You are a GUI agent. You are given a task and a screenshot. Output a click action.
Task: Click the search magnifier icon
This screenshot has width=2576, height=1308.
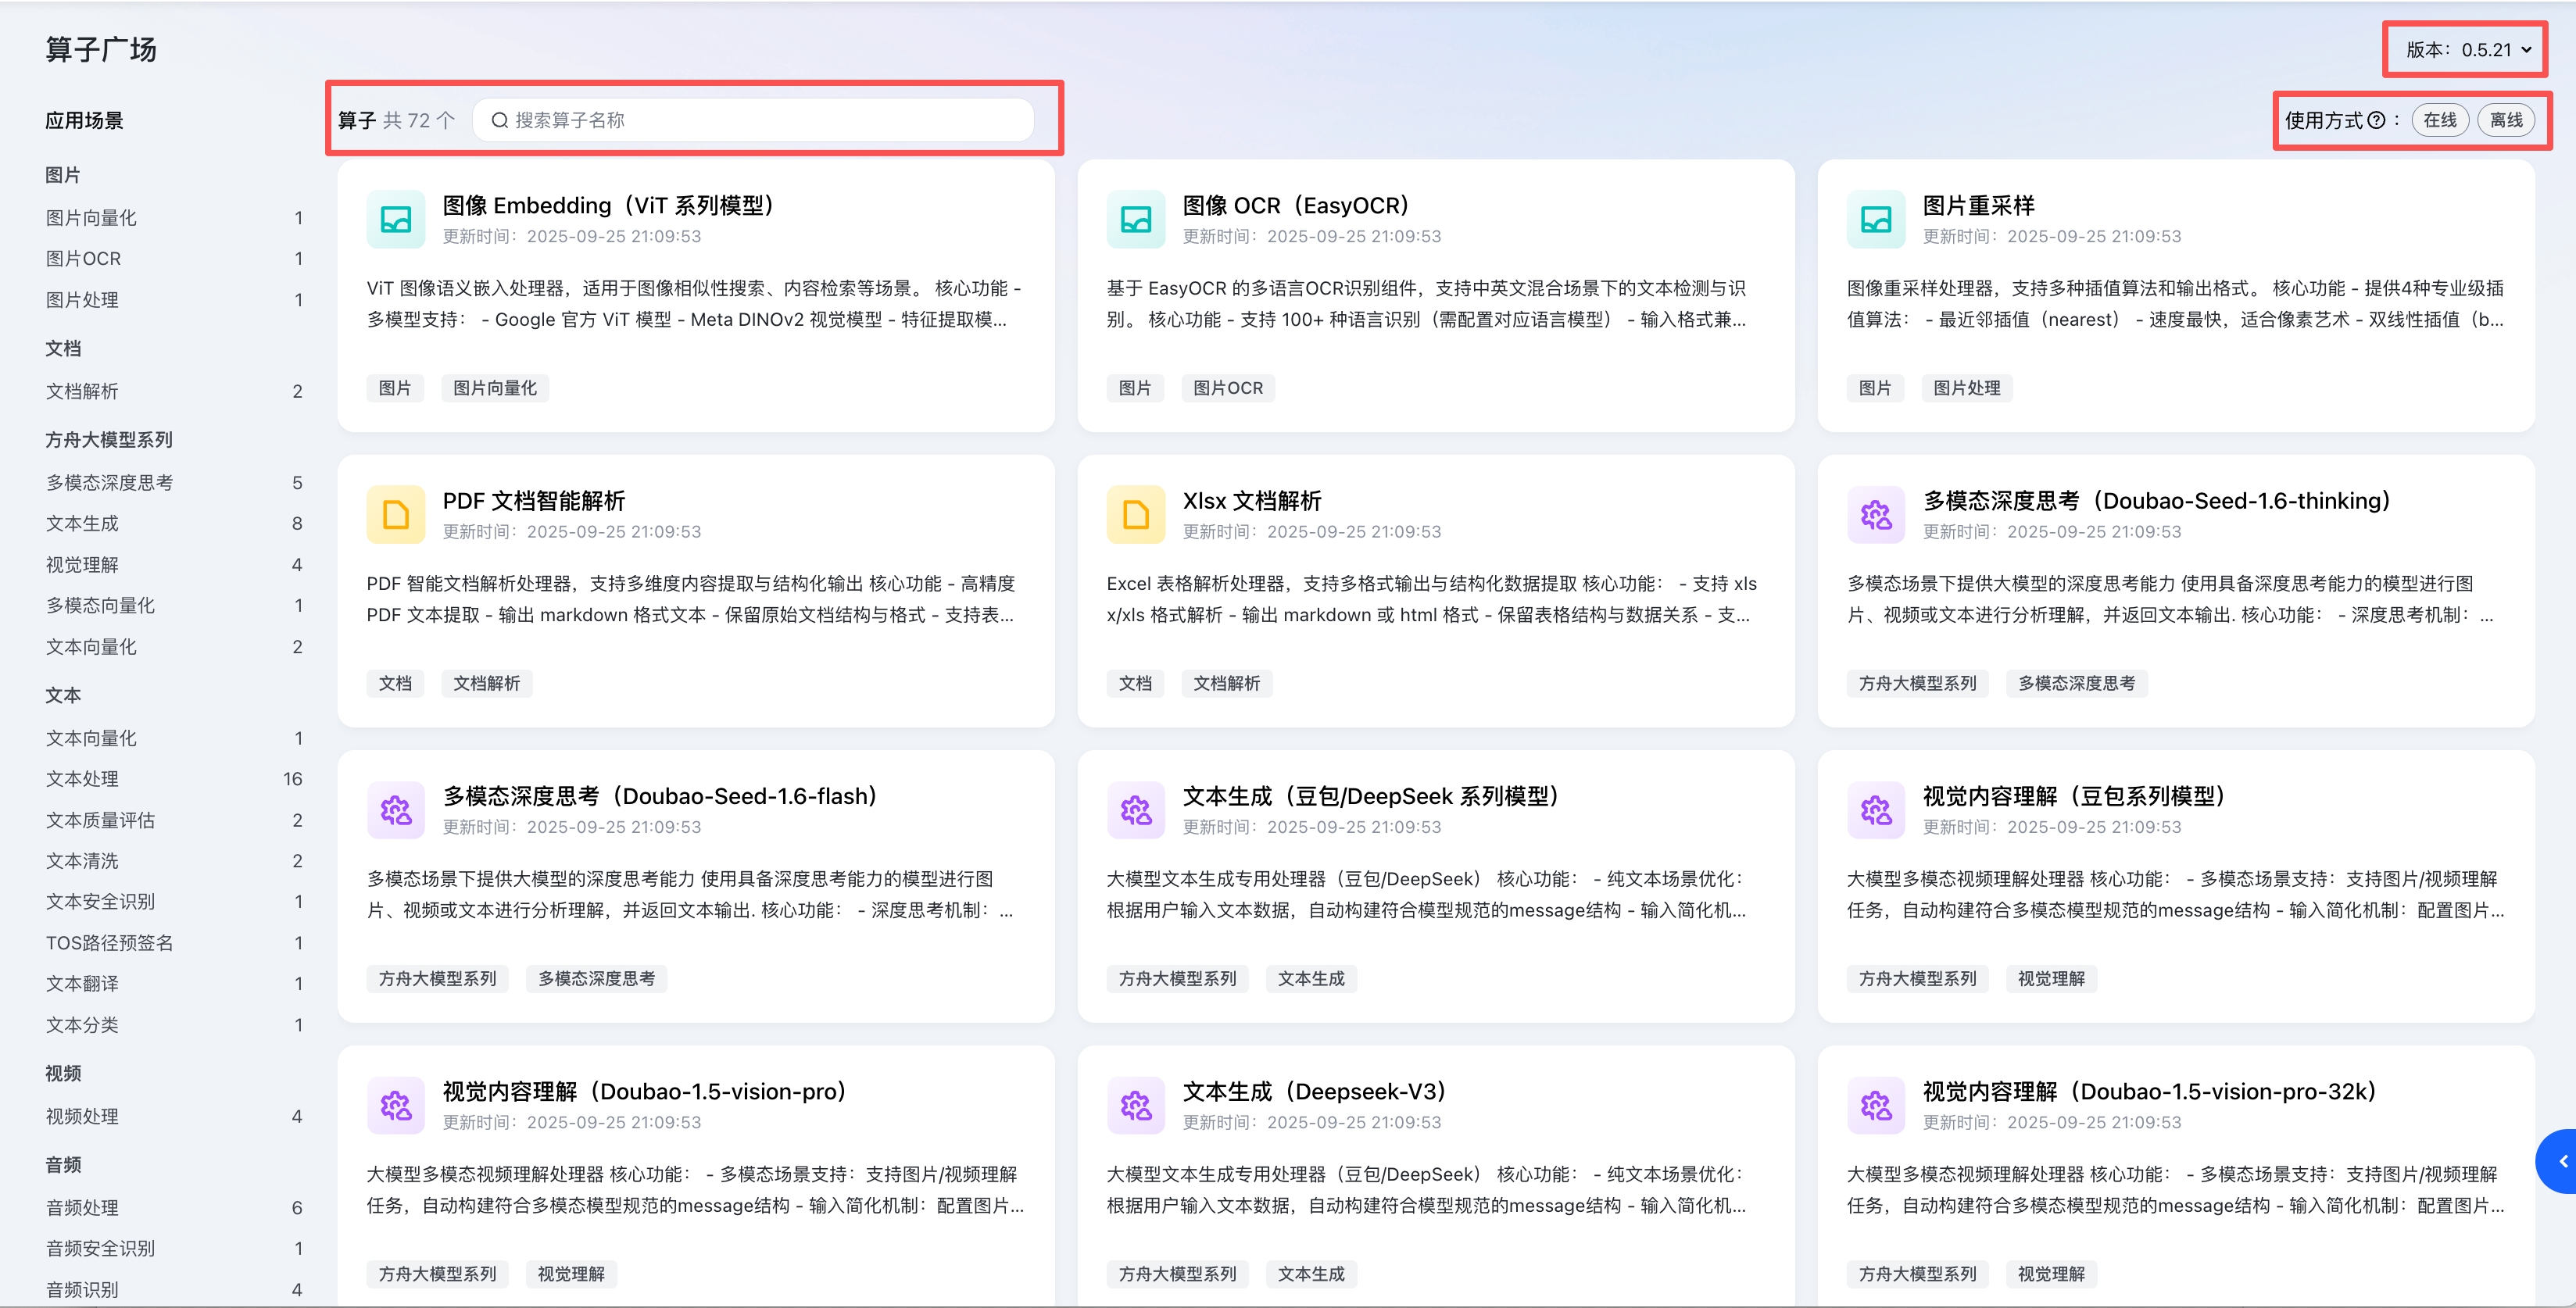coord(499,121)
